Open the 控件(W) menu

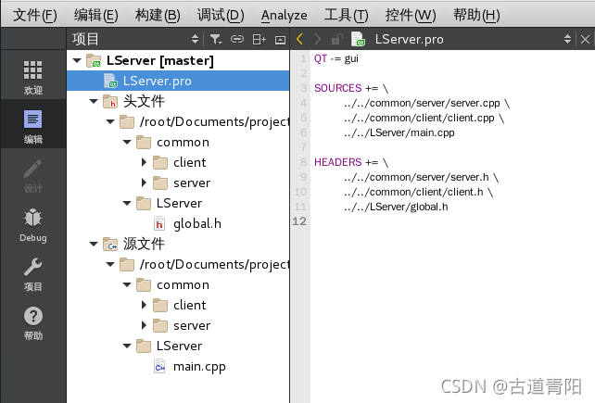pos(411,15)
